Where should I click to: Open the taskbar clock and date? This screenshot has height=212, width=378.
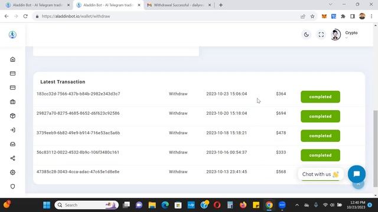tap(356, 205)
